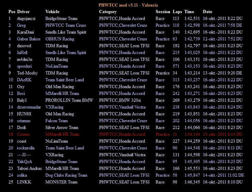Click the 'Session' column header
Image resolution: width=252 pixels, height=192 pixels.
coord(163,12)
